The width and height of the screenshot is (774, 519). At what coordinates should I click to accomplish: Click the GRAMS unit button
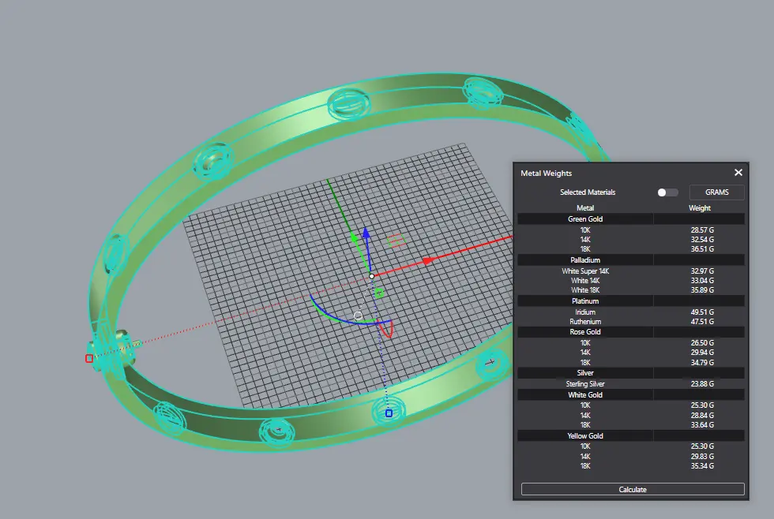717,192
